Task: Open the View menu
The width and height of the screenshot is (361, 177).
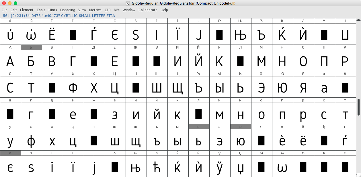Action: click(82, 10)
